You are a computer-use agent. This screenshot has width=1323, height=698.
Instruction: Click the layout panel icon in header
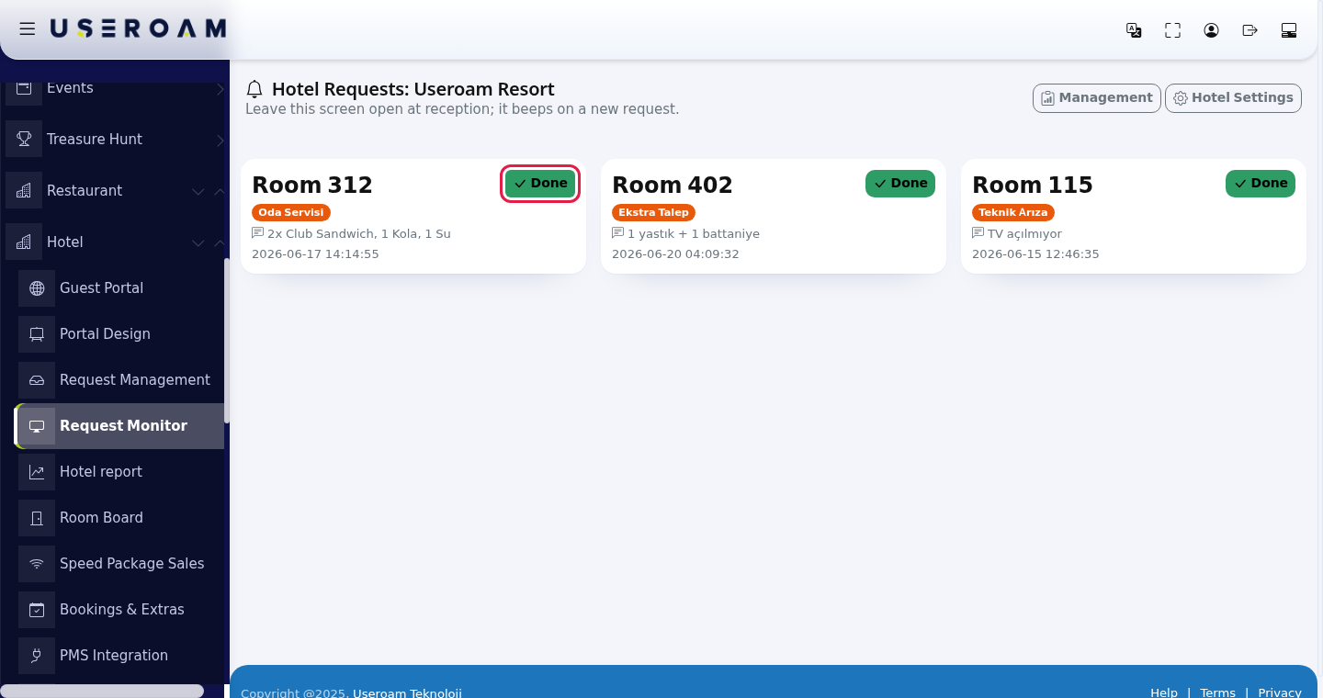click(x=1289, y=30)
